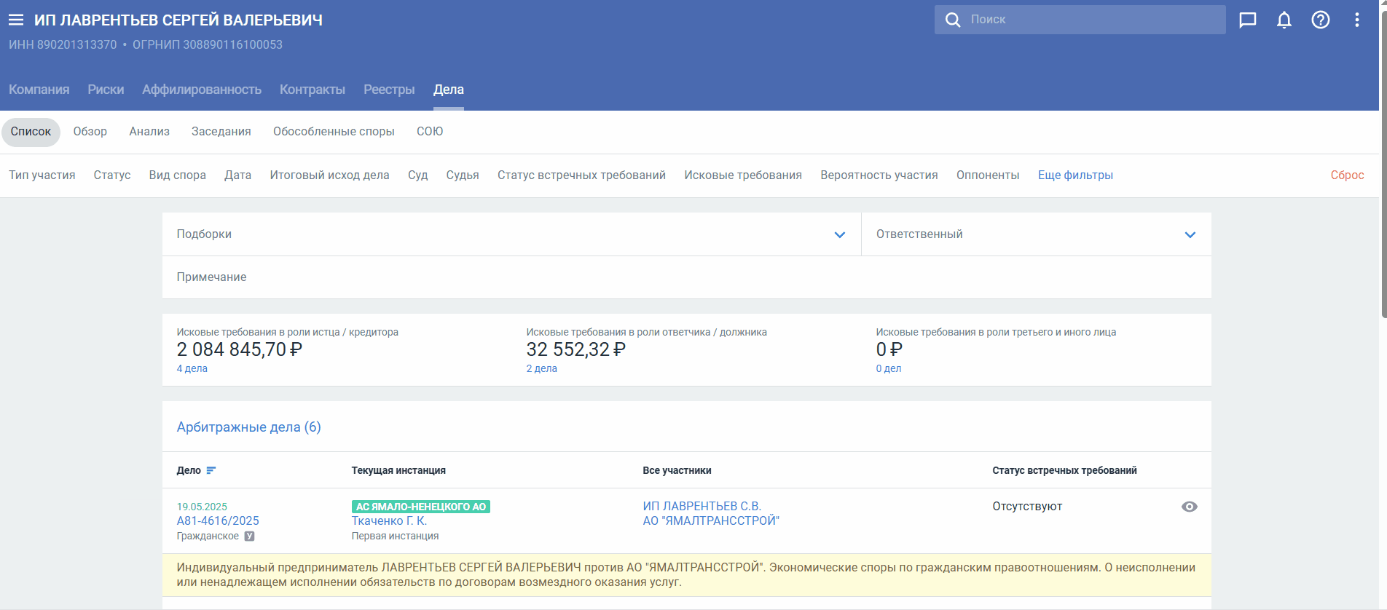Open the Итоговый исход дела filter

pyautogui.click(x=329, y=175)
